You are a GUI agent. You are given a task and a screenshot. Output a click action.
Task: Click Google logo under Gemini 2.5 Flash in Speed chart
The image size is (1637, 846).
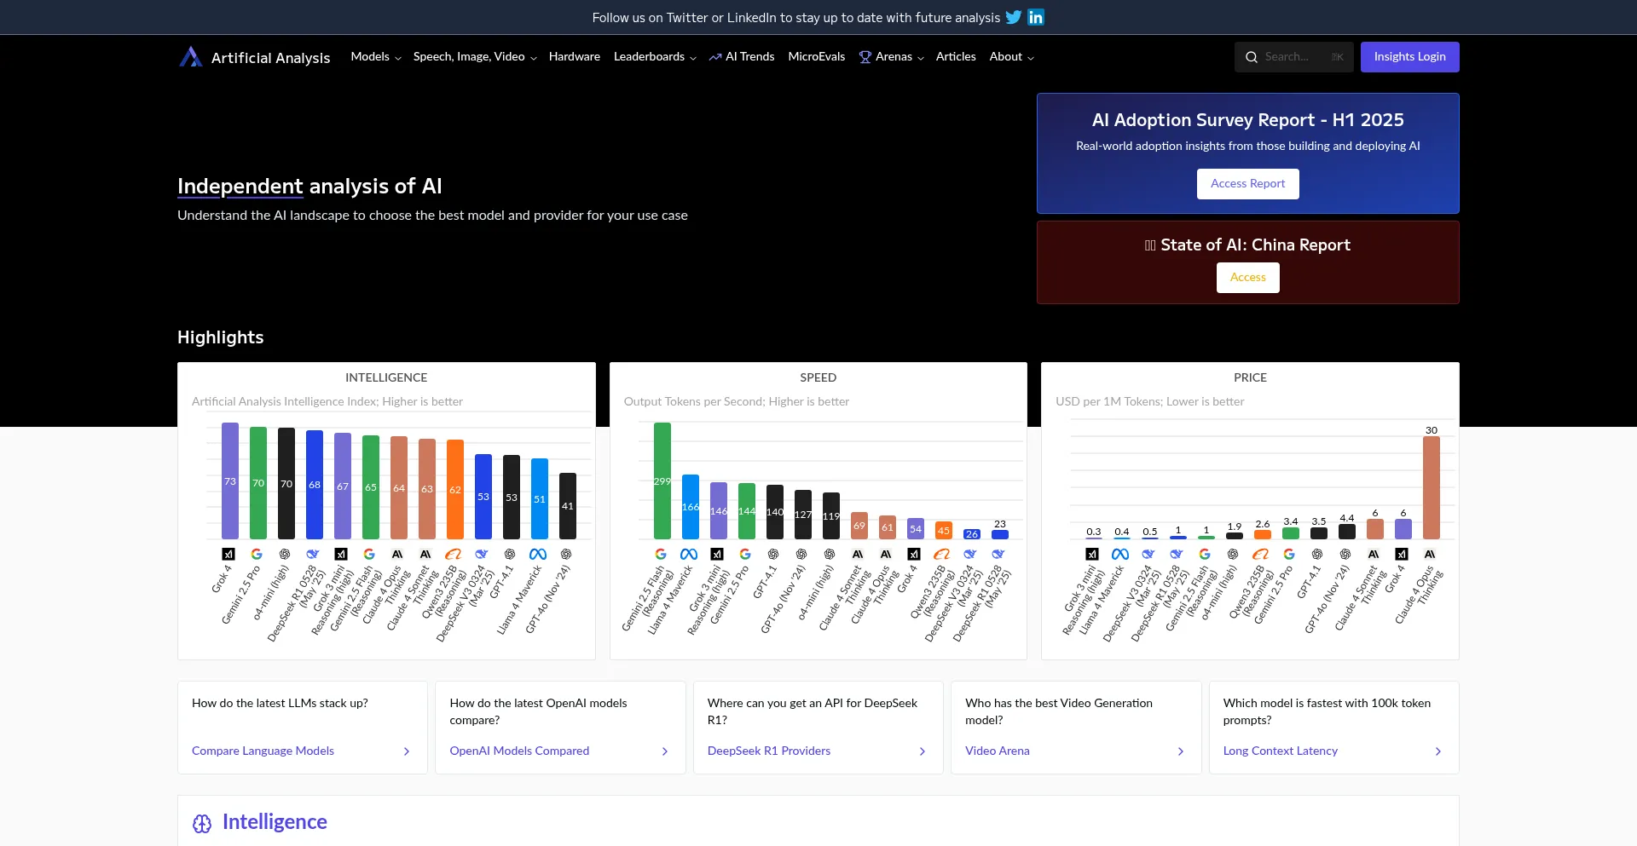661,554
